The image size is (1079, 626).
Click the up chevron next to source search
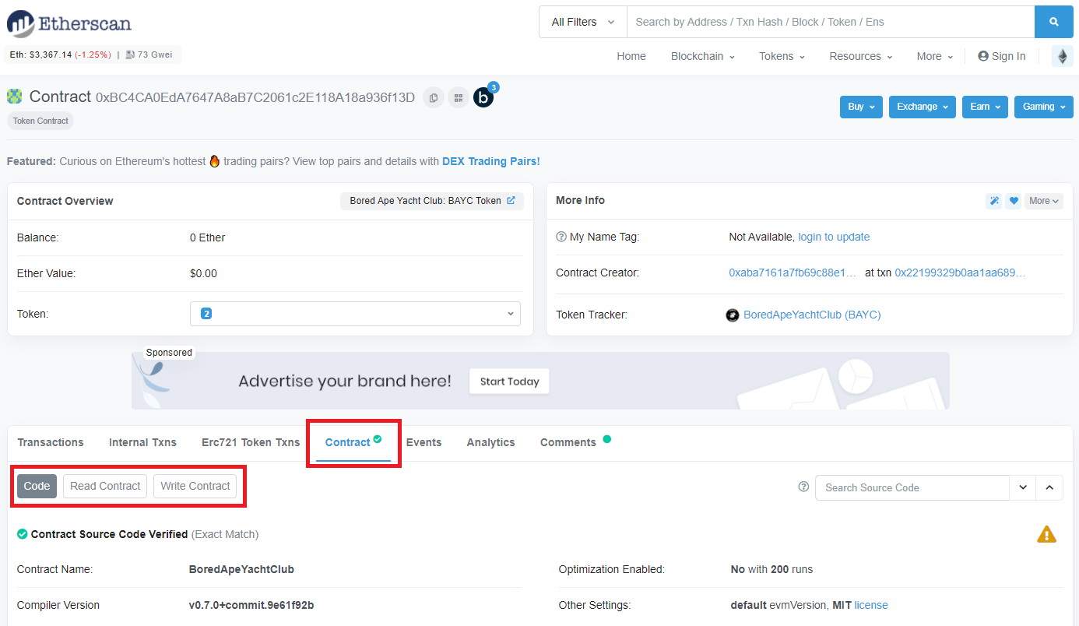tap(1049, 487)
